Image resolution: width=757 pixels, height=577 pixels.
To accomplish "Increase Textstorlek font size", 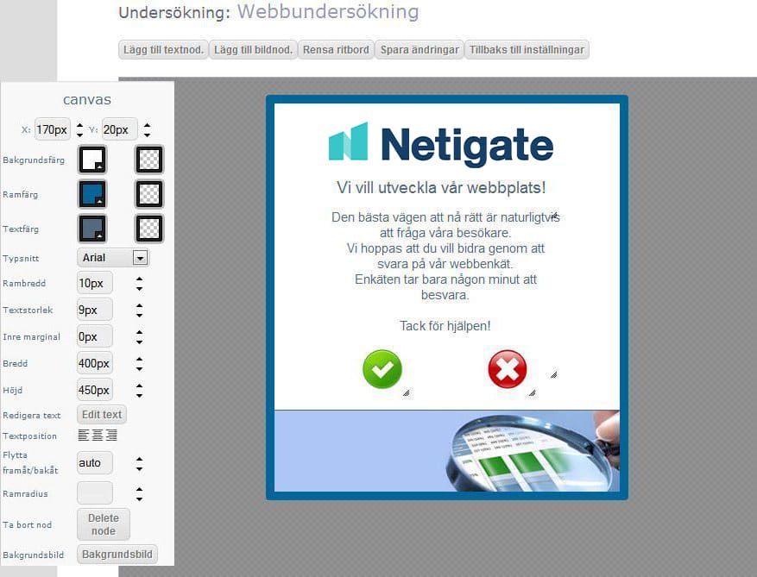I will pyautogui.click(x=140, y=305).
